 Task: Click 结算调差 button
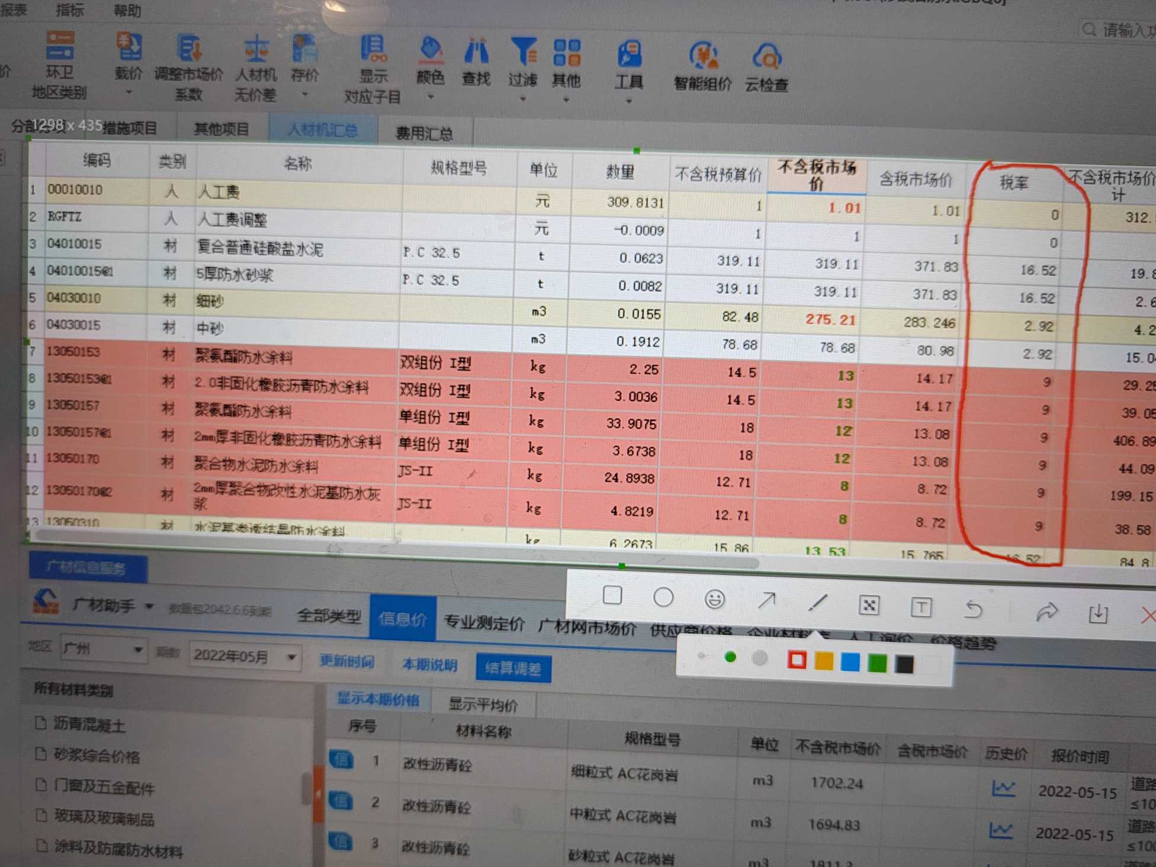coord(513,668)
